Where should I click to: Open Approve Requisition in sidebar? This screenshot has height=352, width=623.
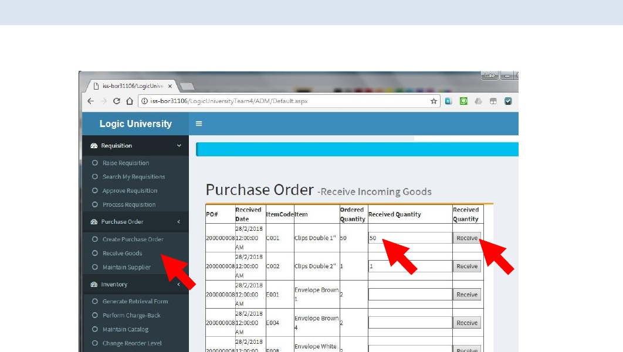[130, 191]
